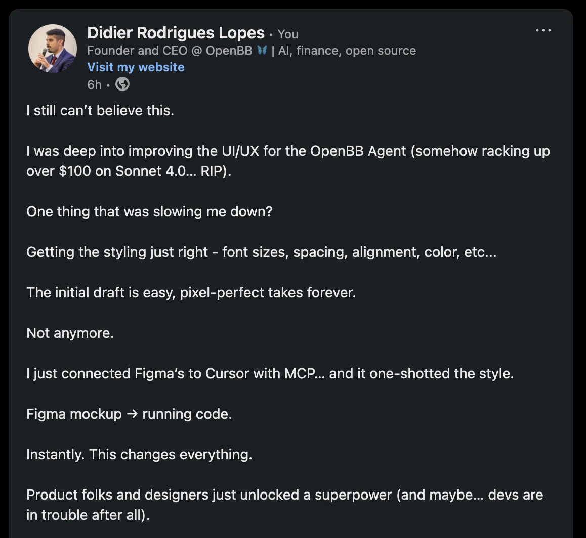Click the sentence about Figma, Cursor and MCP
The image size is (586, 538).
click(x=270, y=374)
